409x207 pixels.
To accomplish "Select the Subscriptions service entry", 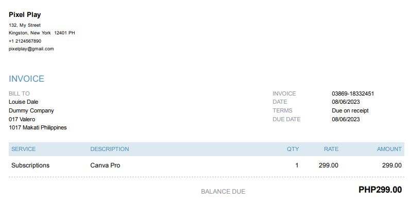I will coord(30,165).
